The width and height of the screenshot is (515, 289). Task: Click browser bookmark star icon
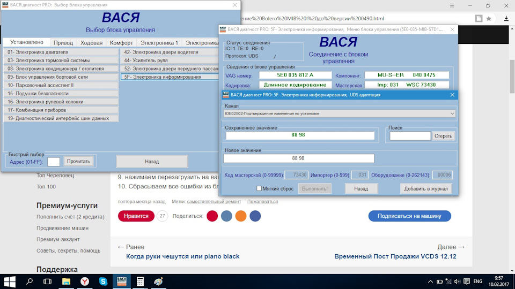coord(489,19)
